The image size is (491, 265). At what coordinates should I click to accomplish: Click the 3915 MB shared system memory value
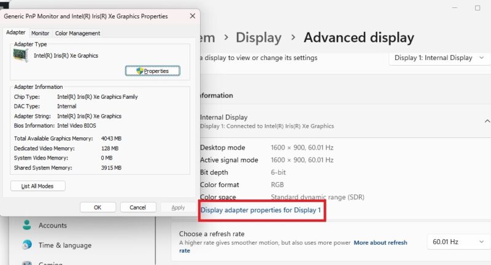(x=111, y=167)
